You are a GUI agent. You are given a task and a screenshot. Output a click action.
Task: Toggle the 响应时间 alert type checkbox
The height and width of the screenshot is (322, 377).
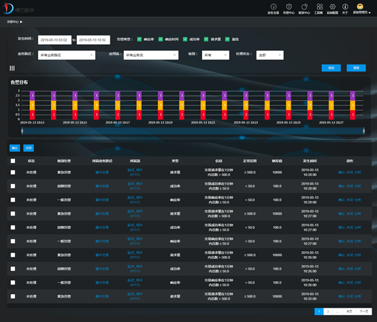(x=161, y=39)
